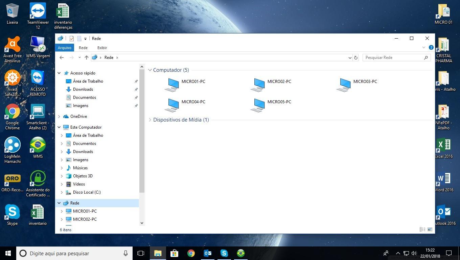Viewport: 460px width, 260px height.
Task: Select Objetos 3D in navigation tree
Action: (83, 176)
